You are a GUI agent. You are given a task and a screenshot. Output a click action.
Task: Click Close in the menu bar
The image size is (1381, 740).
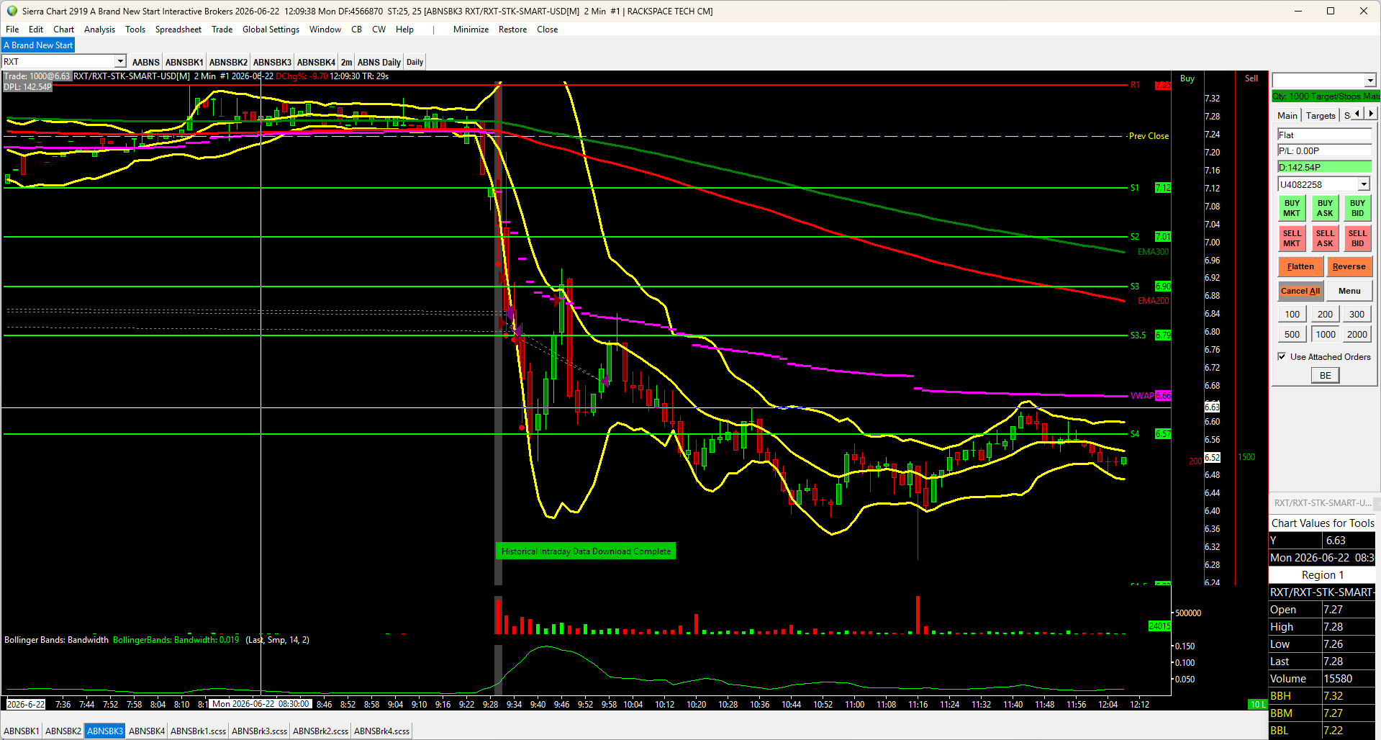point(547,30)
